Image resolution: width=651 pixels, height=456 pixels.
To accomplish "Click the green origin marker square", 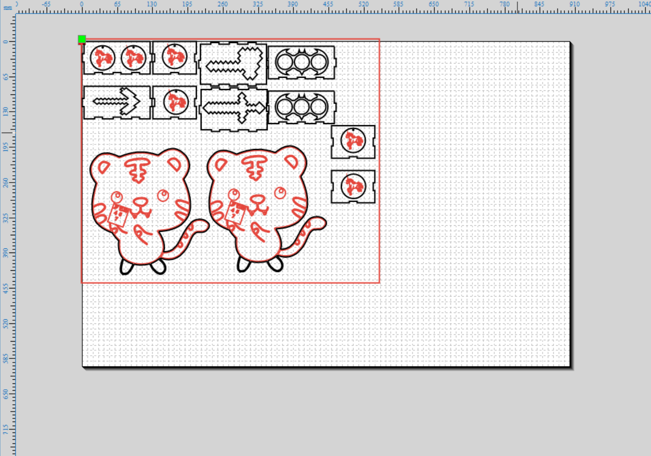I will pyautogui.click(x=82, y=39).
